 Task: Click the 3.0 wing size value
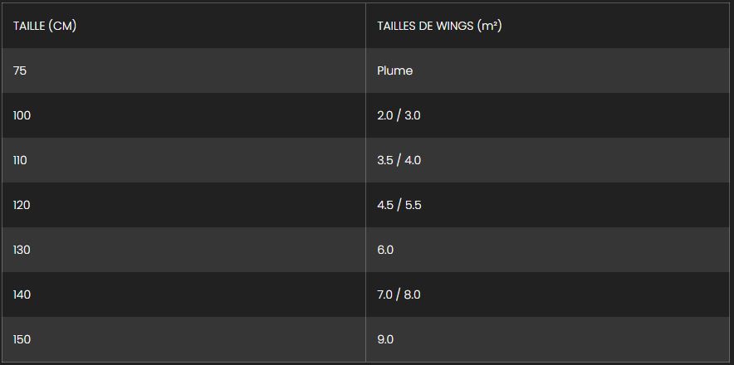tap(412, 115)
